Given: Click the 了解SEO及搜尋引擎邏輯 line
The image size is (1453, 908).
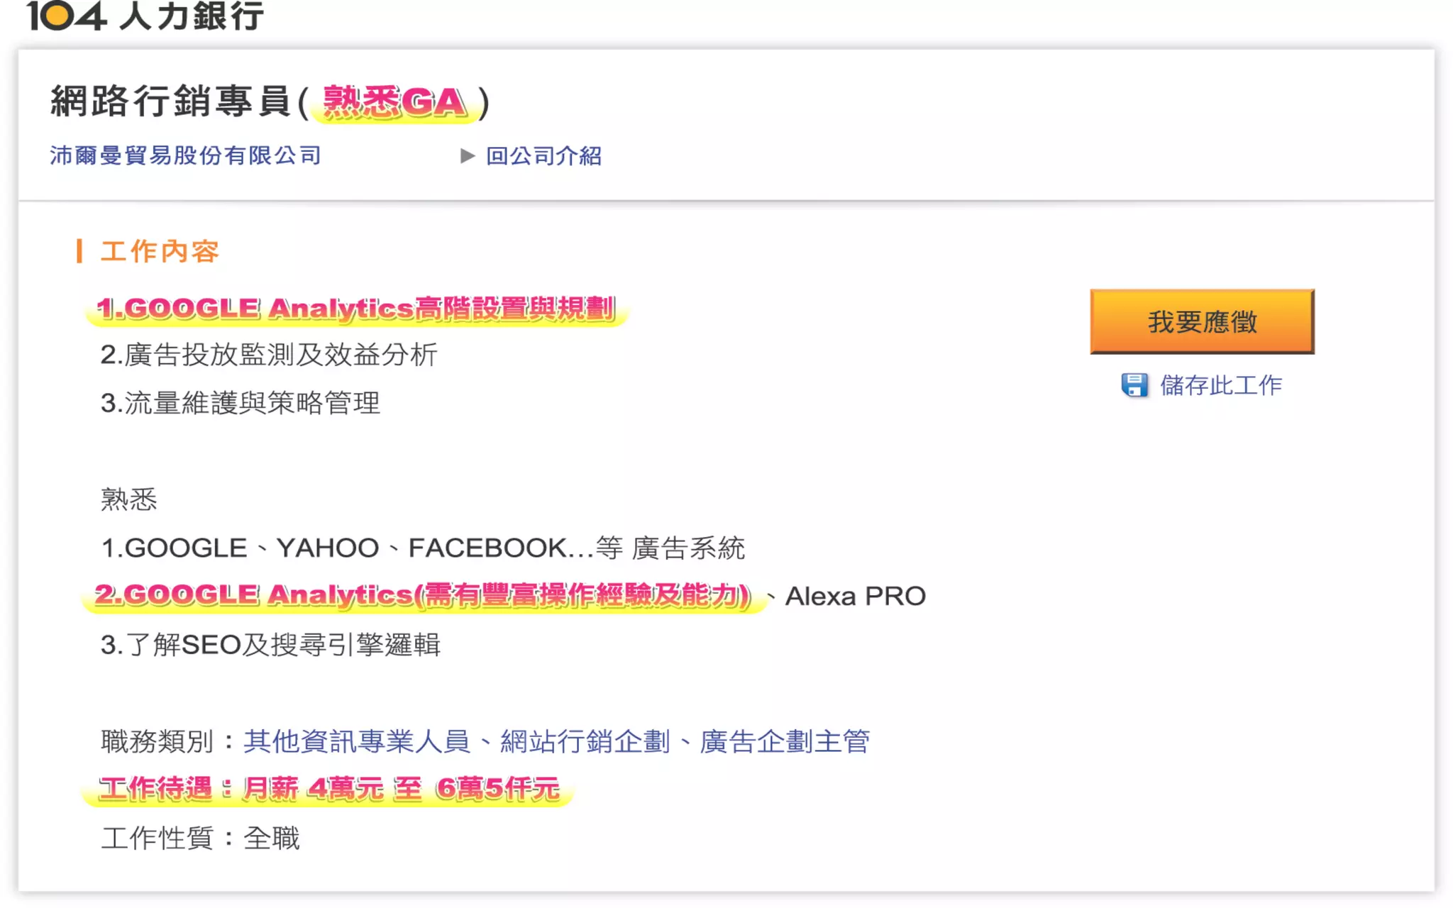Looking at the screenshot, I should tap(270, 644).
